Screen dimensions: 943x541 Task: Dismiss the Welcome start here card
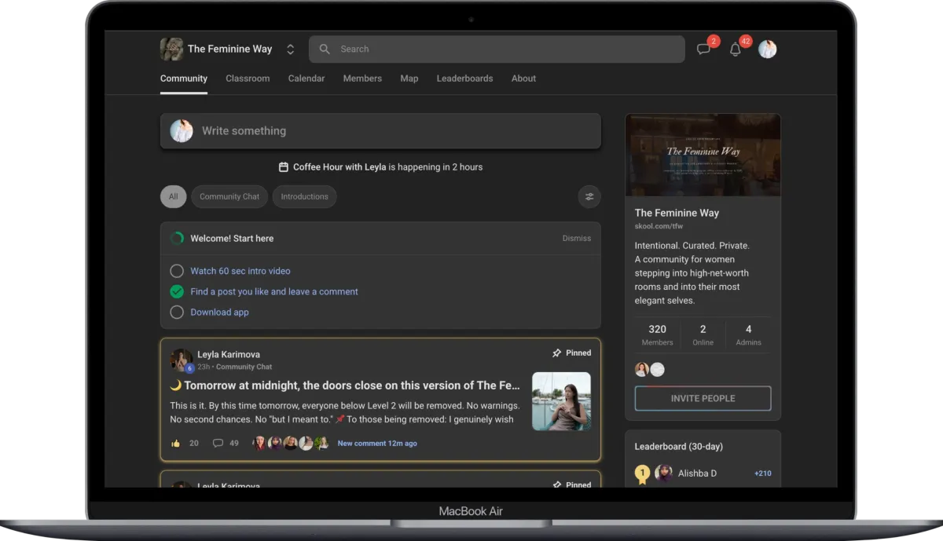pos(576,239)
